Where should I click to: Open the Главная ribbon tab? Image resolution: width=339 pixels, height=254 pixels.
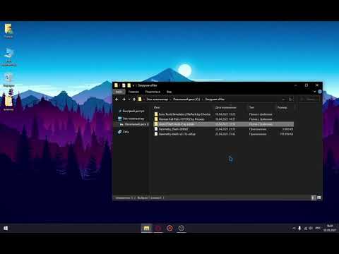pos(133,92)
